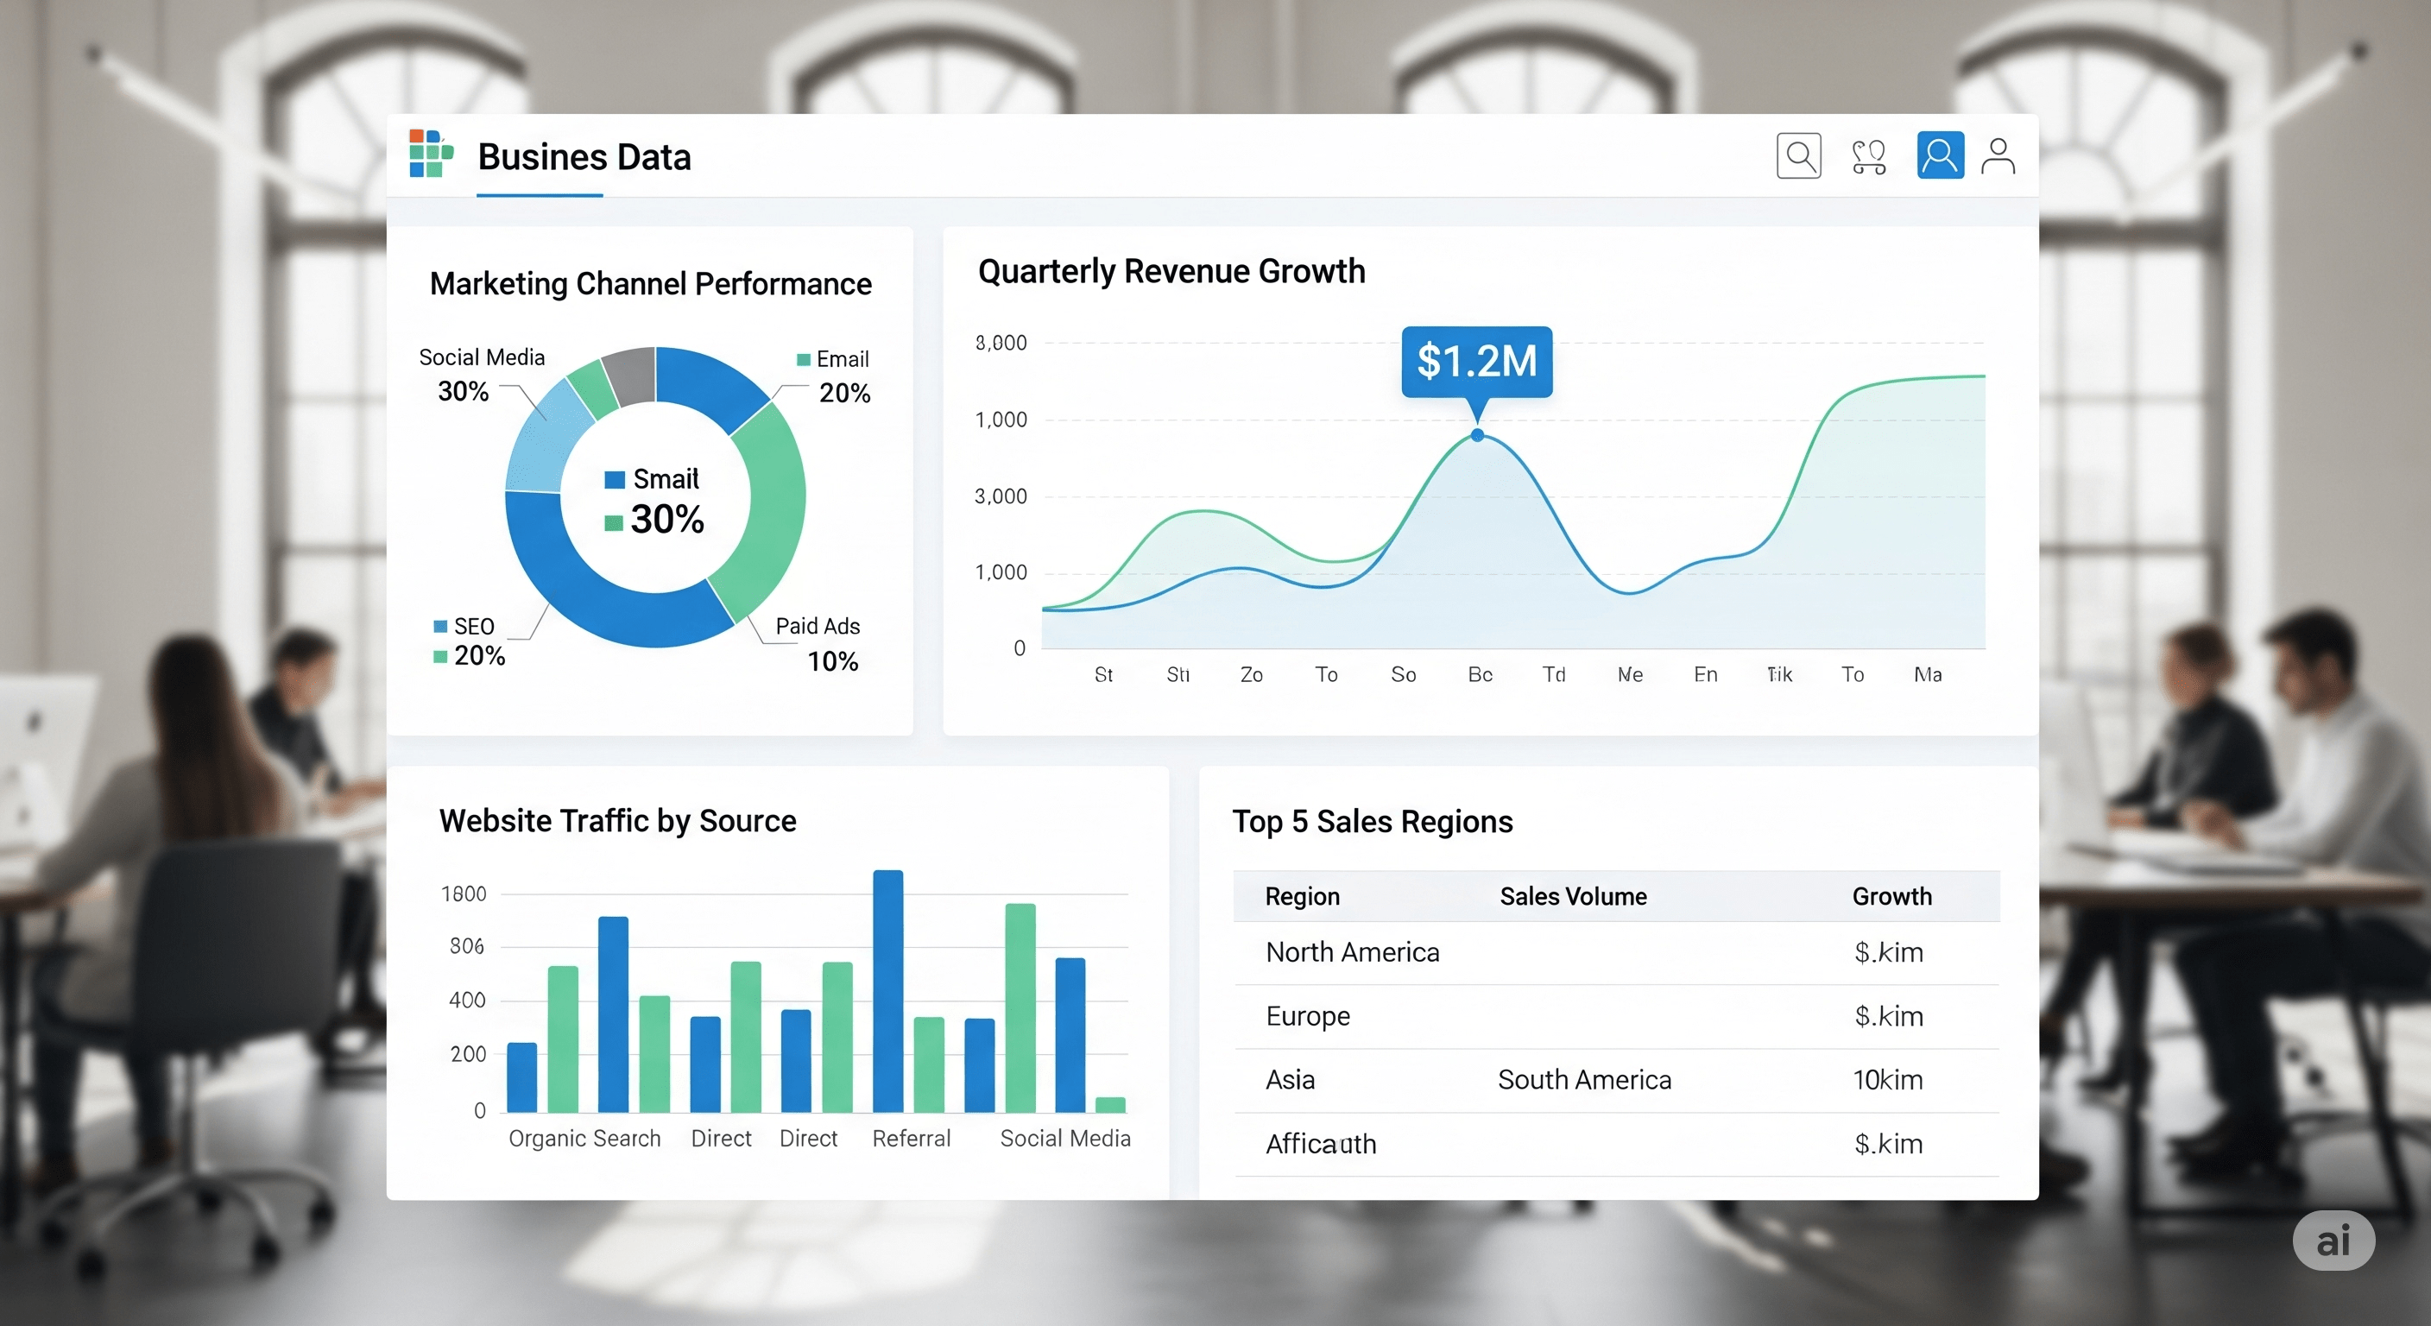Select the highlighted blue user account icon
This screenshot has height=1326, width=2431.
tap(1941, 154)
